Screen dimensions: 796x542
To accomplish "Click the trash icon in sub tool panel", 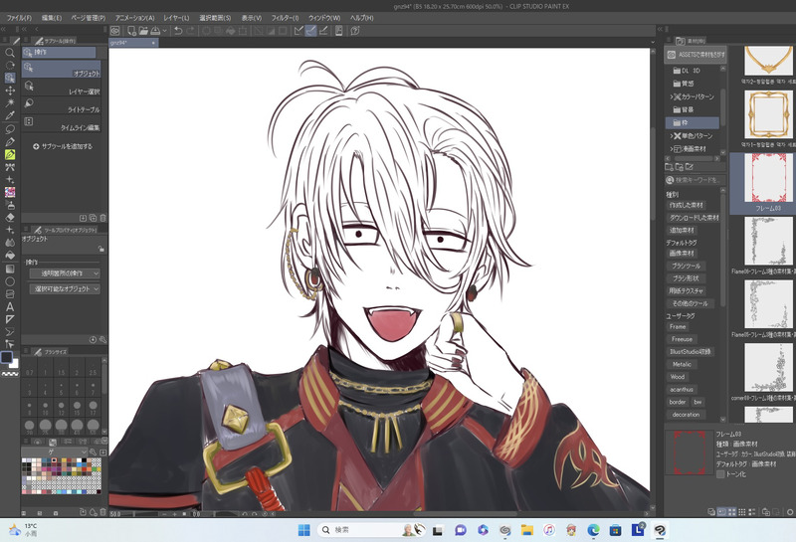I will pyautogui.click(x=103, y=218).
